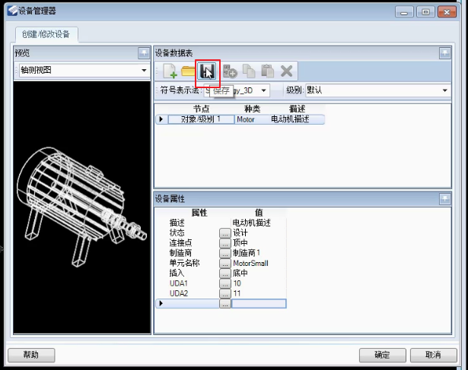This screenshot has height=370, width=468.
Task: Click ellipsis button for UDA1 row
Action: pos(225,283)
